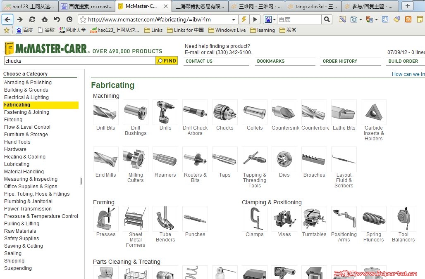Close the McMaster-Carr tab

[x=166, y=6]
